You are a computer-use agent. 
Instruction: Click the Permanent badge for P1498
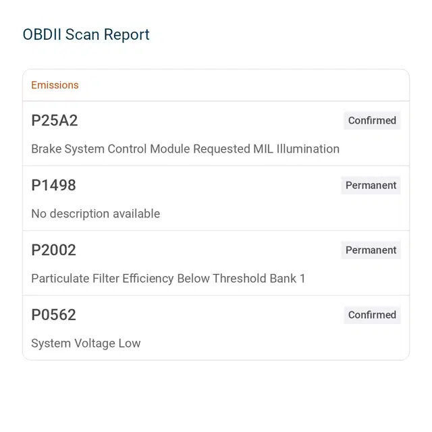tap(371, 185)
